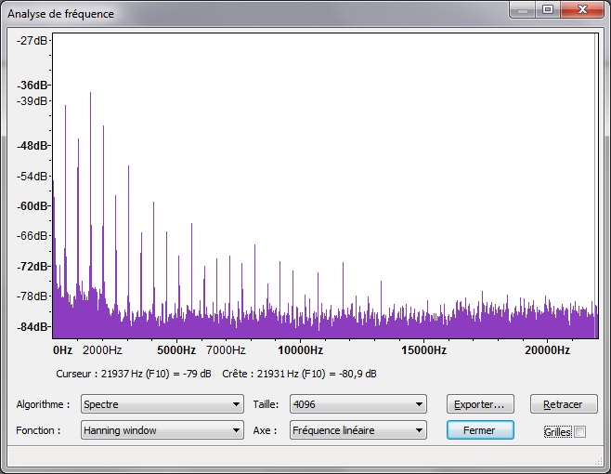Click the -84dB label on level axis
The image size is (611, 474).
tap(33, 326)
